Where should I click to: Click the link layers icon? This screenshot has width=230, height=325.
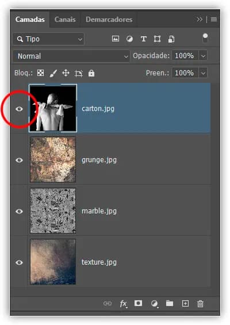pos(108,304)
